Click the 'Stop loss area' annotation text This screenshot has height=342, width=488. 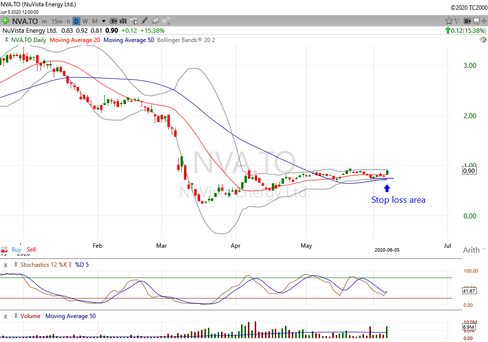(398, 200)
